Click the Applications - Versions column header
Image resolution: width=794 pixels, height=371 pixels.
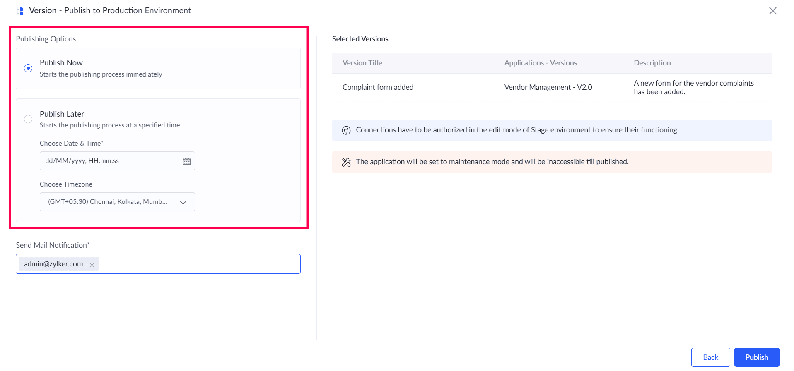pos(541,63)
